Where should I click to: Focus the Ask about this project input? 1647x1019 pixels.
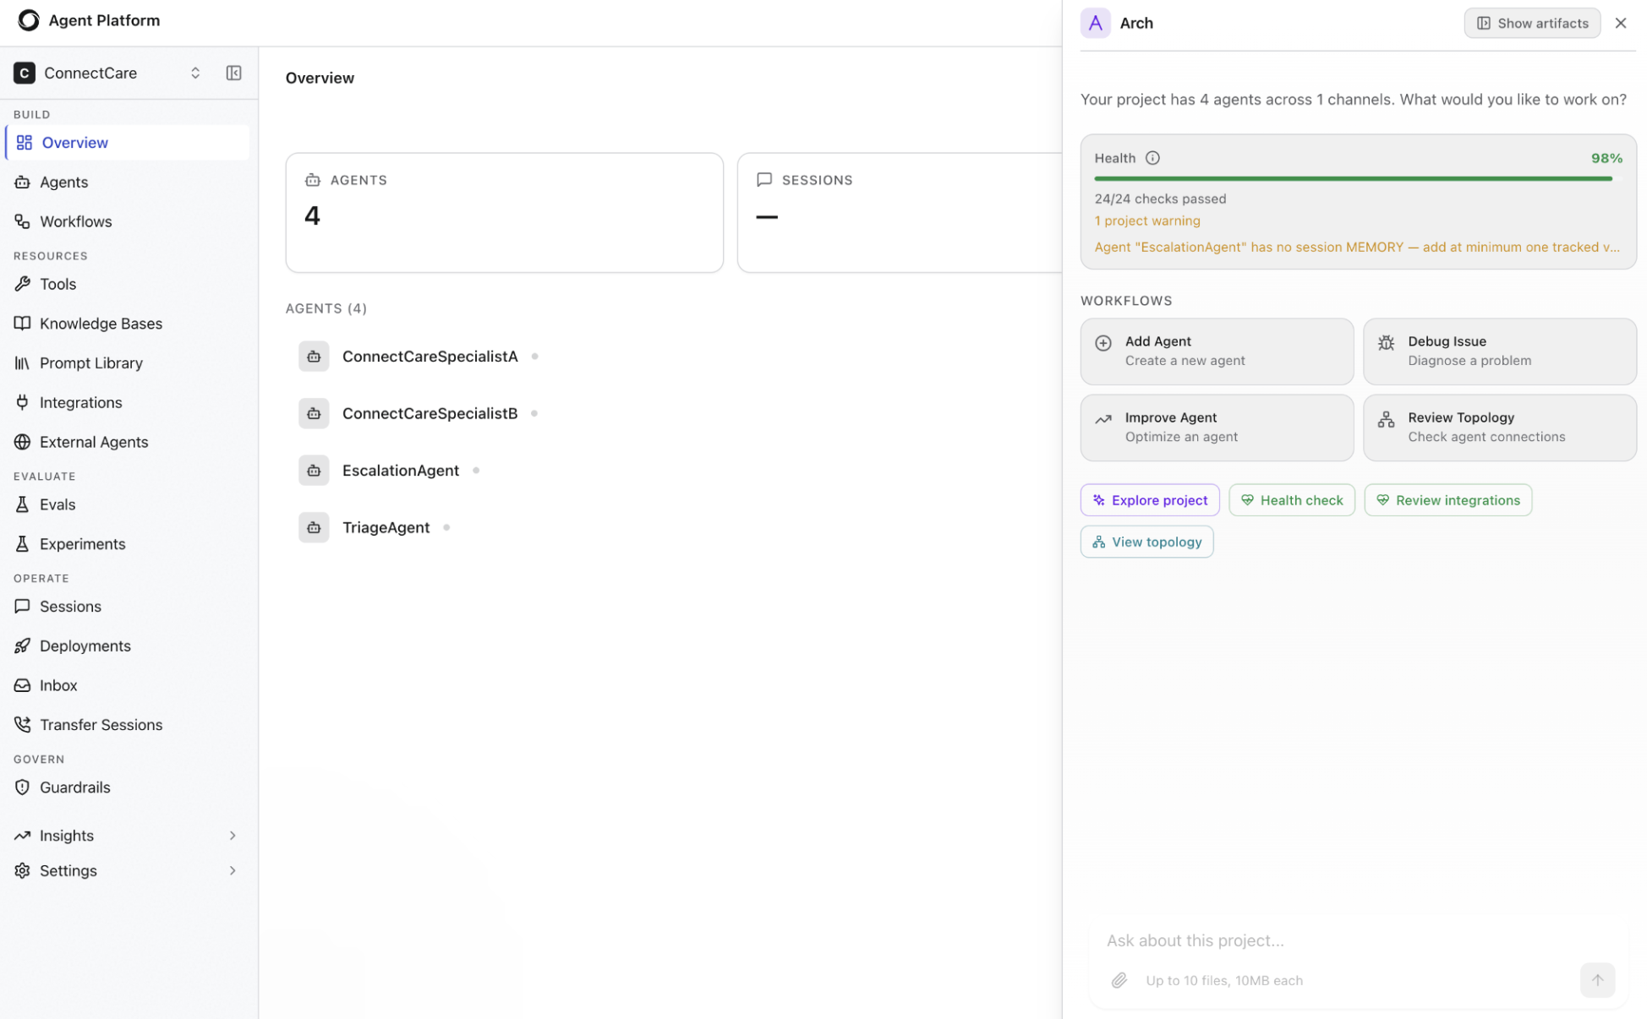(1357, 940)
